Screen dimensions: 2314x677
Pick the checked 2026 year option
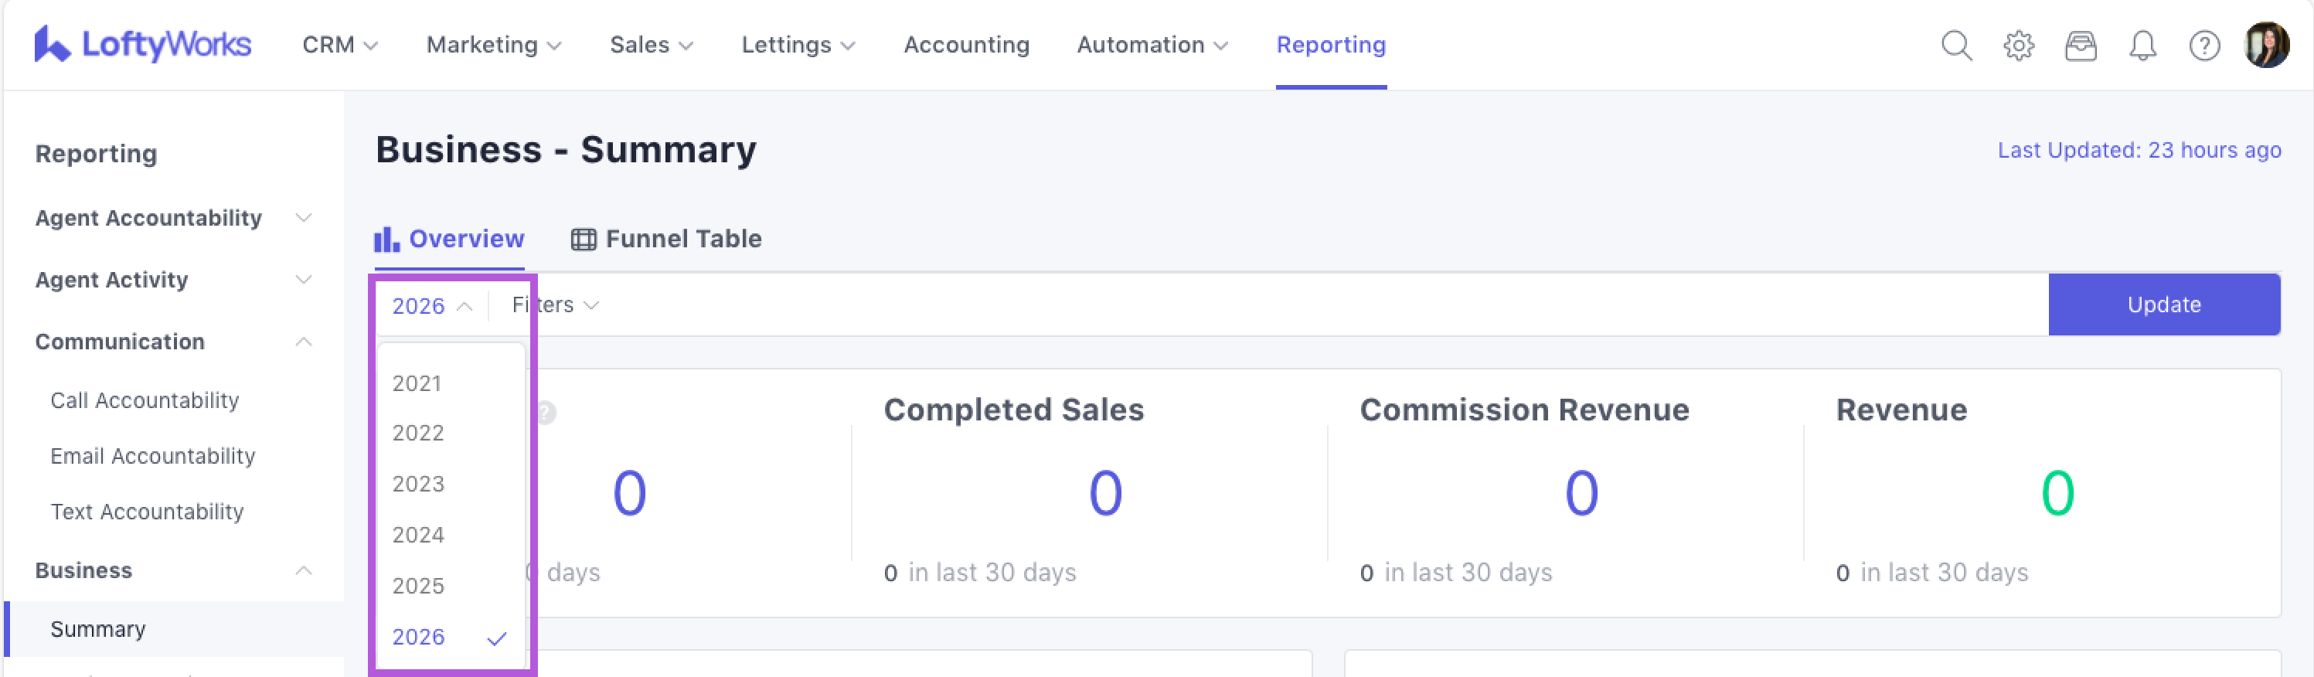click(x=419, y=637)
